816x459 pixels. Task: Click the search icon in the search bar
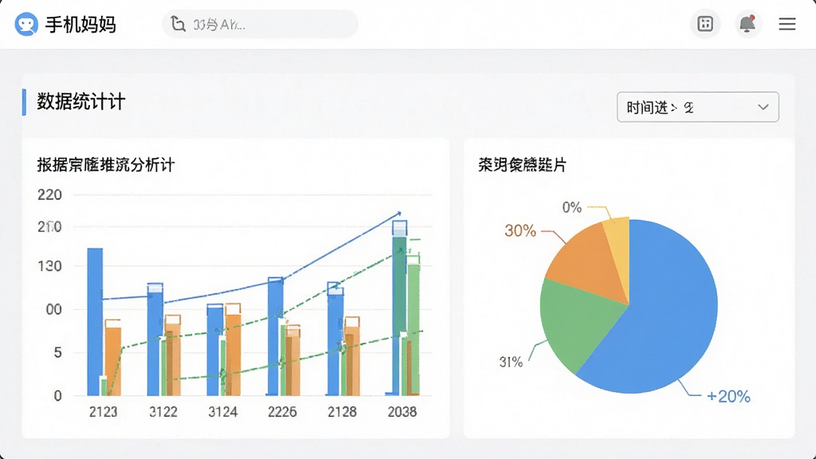[178, 24]
